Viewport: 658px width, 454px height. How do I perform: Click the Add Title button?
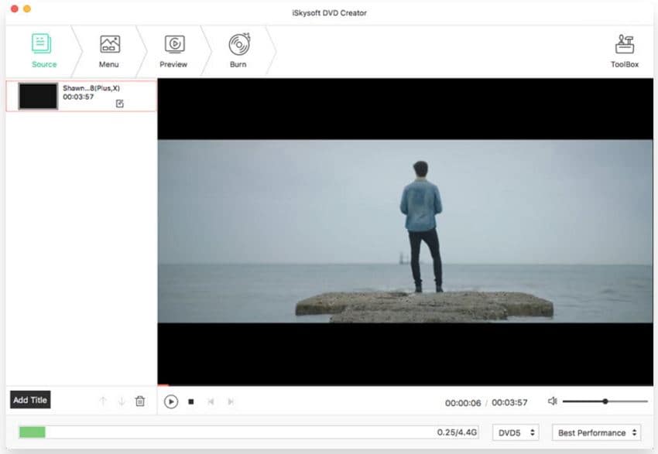pos(30,400)
